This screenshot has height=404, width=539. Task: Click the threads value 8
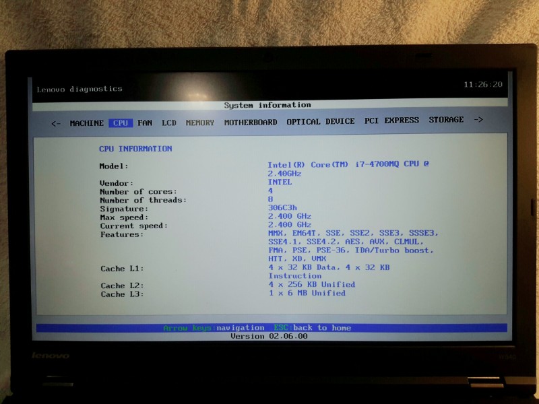tap(271, 199)
